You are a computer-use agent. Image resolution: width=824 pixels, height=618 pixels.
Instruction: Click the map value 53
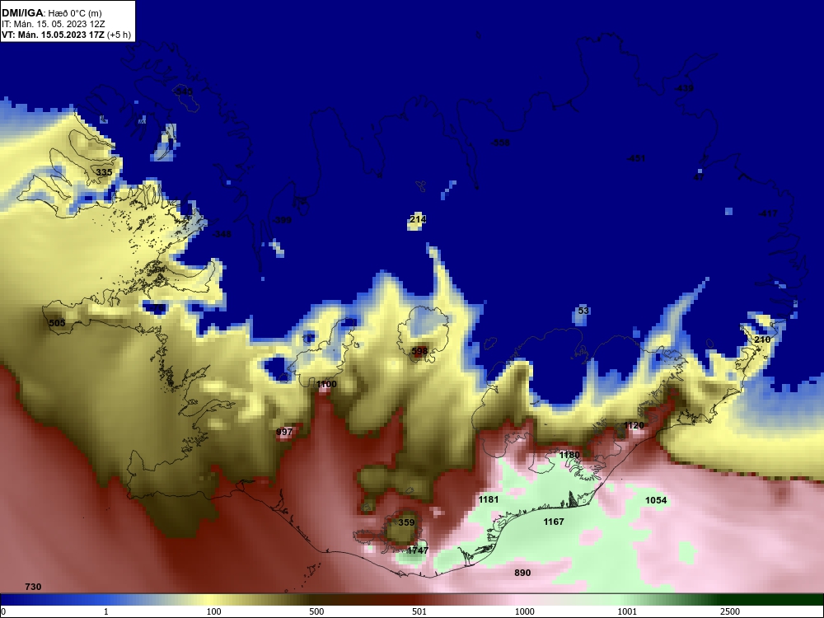pyautogui.click(x=583, y=311)
